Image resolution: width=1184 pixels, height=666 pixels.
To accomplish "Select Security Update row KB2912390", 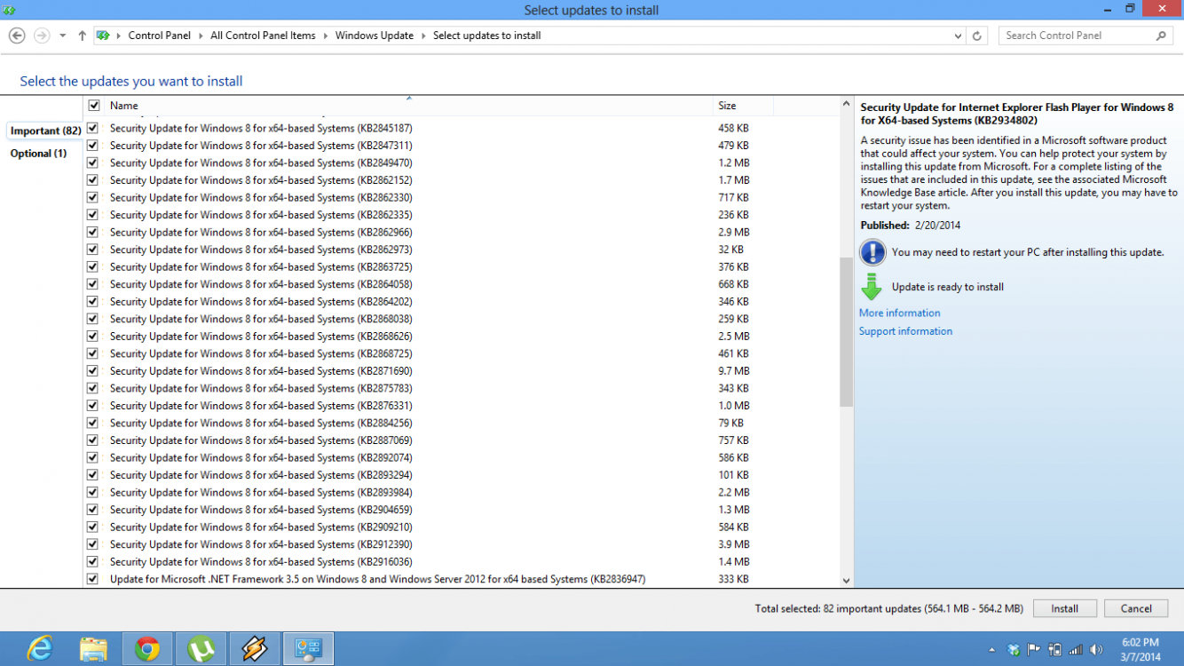I will (x=462, y=544).
